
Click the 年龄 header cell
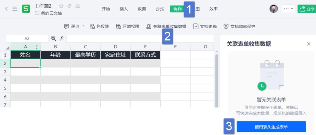click(x=55, y=55)
